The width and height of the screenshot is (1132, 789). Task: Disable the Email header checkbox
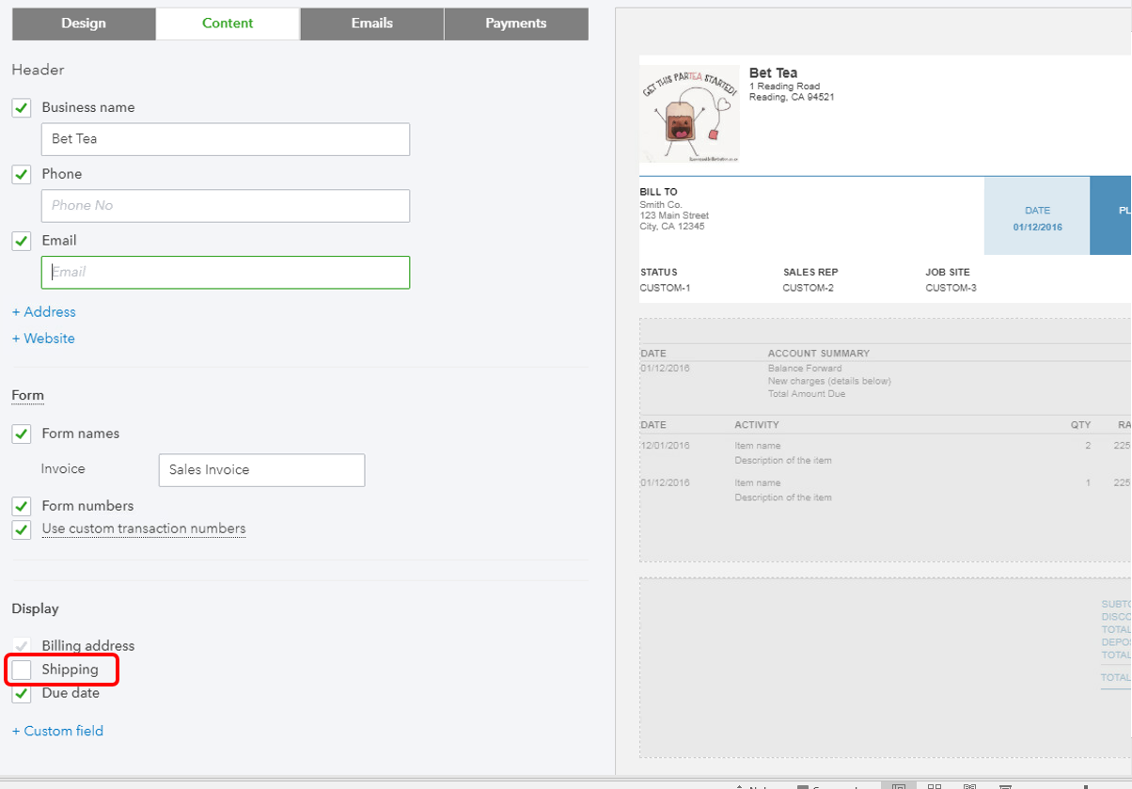21,241
